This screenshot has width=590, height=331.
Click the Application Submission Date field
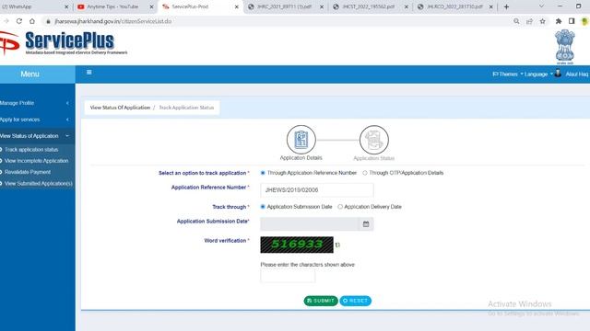310,224
